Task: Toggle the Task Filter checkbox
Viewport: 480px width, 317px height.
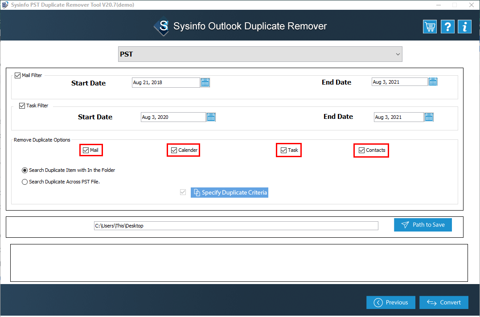Action: click(22, 106)
